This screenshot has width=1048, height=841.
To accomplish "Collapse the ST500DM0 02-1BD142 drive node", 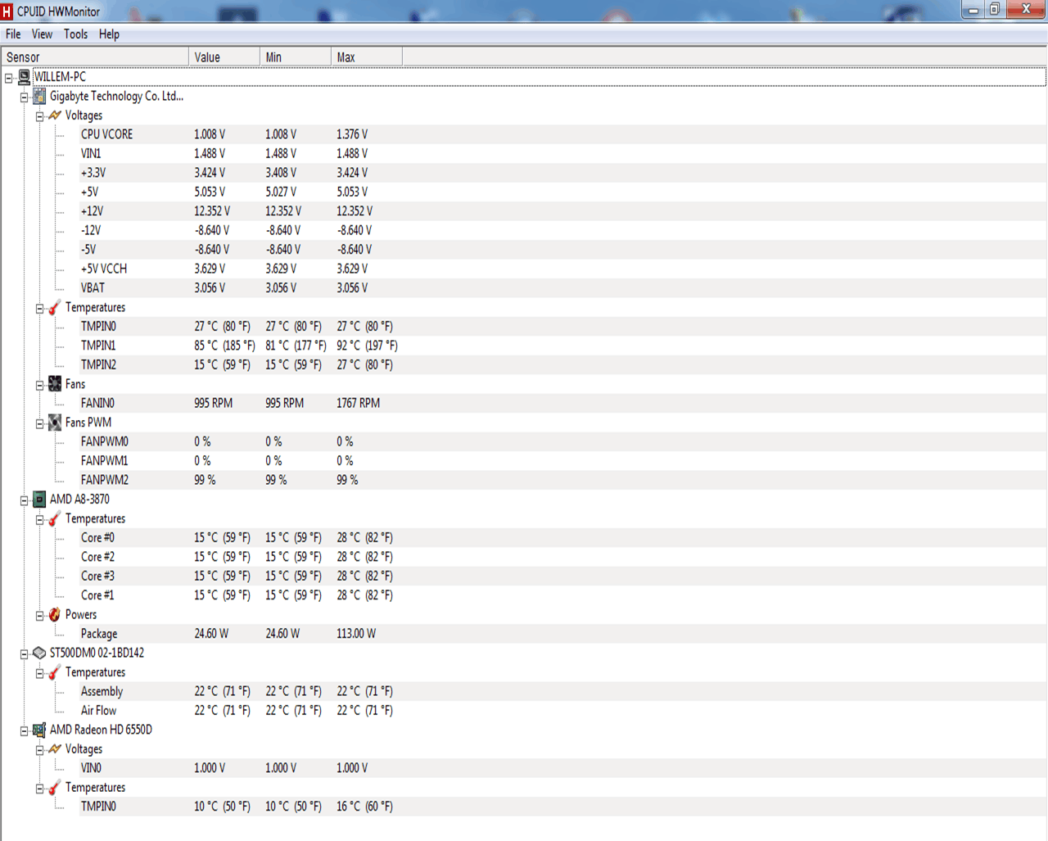I will coord(25,654).
